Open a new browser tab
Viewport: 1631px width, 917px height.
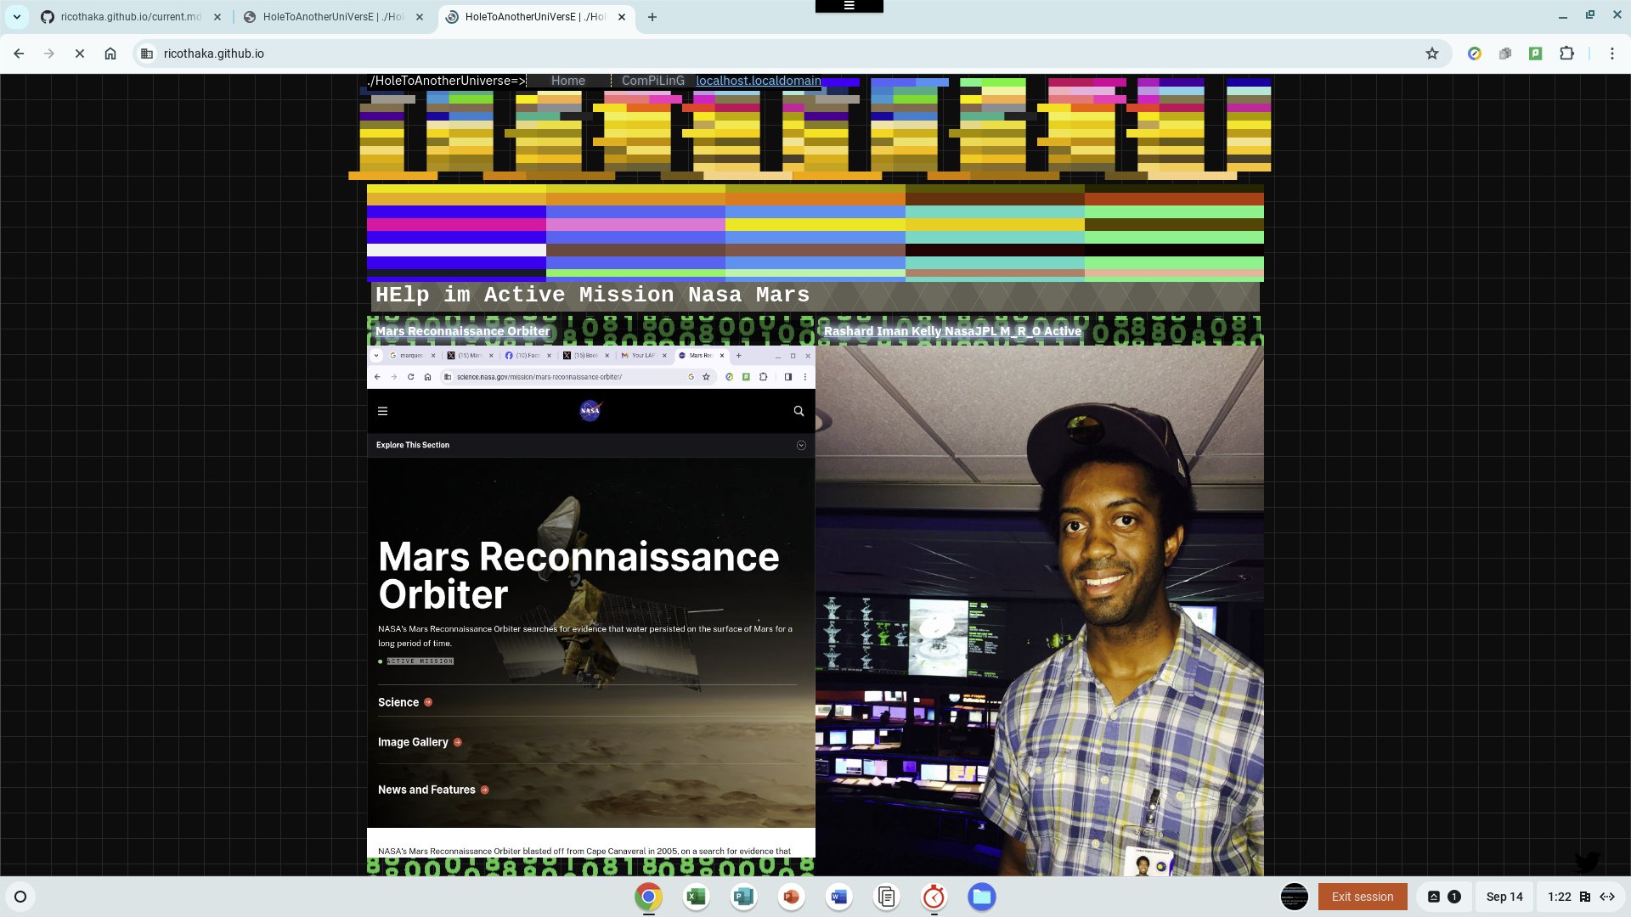pyautogui.click(x=652, y=17)
